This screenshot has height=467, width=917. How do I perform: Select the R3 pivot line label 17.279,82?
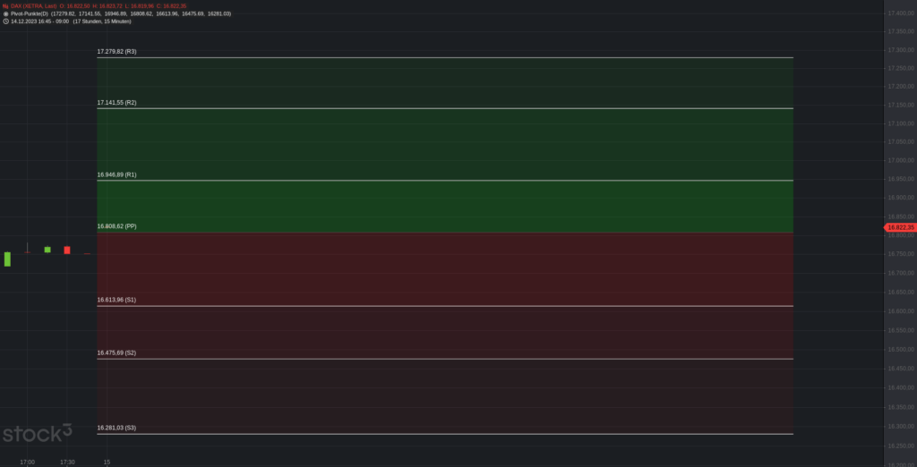(x=116, y=52)
